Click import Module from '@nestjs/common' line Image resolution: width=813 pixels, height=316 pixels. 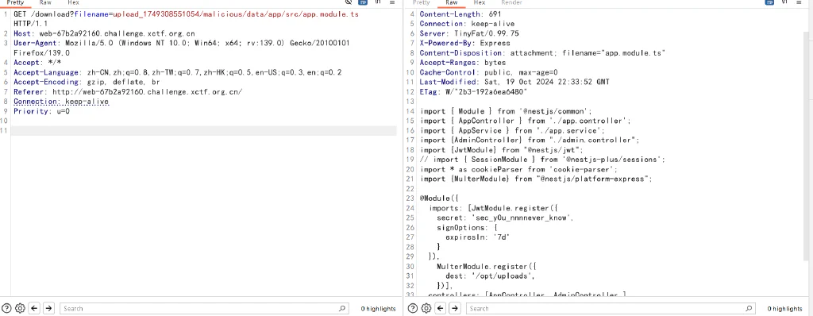point(506,112)
